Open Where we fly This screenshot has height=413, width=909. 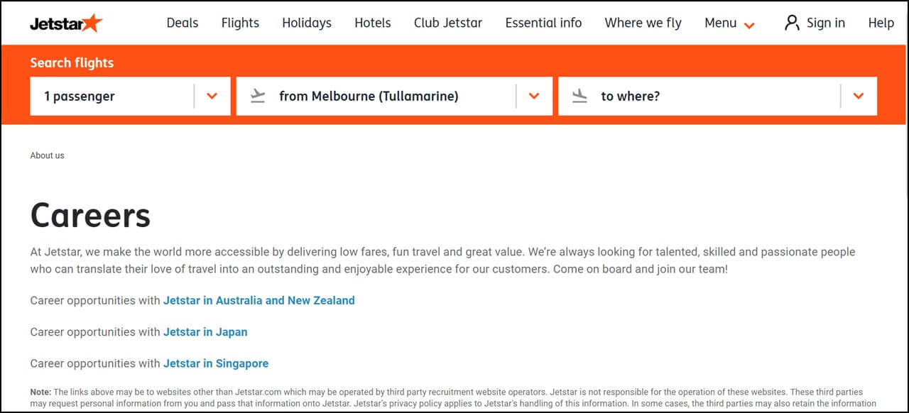[x=643, y=23]
